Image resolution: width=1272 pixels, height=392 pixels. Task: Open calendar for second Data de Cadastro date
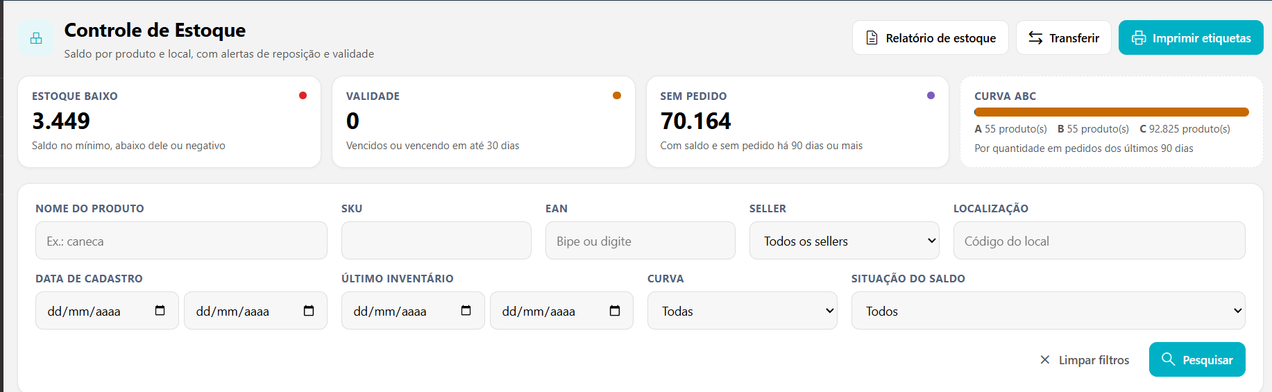(309, 310)
